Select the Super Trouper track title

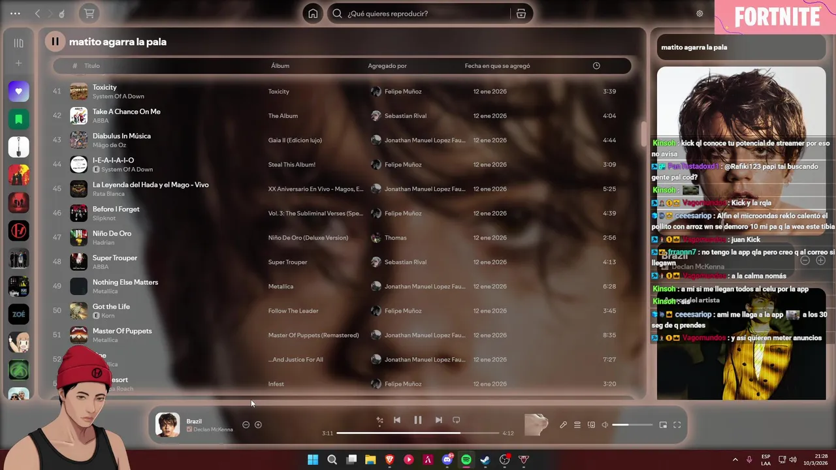[x=115, y=258]
